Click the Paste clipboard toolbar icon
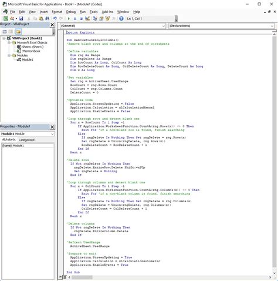This screenshot has width=278, height=281. coord(41,19)
